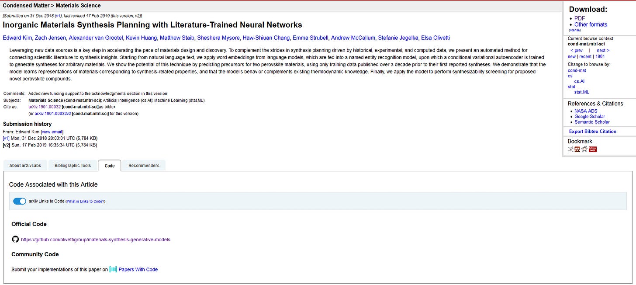Select the Code tab
The width and height of the screenshot is (636, 285).
click(110, 166)
